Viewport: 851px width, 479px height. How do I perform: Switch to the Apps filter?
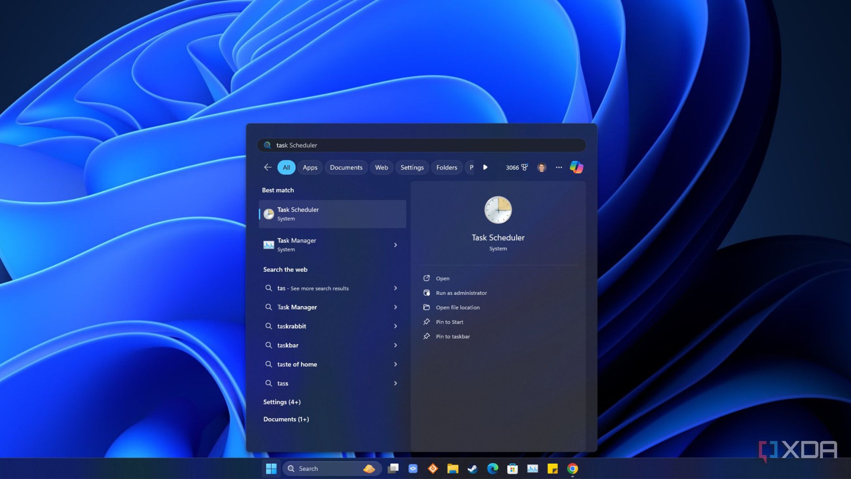coord(310,167)
